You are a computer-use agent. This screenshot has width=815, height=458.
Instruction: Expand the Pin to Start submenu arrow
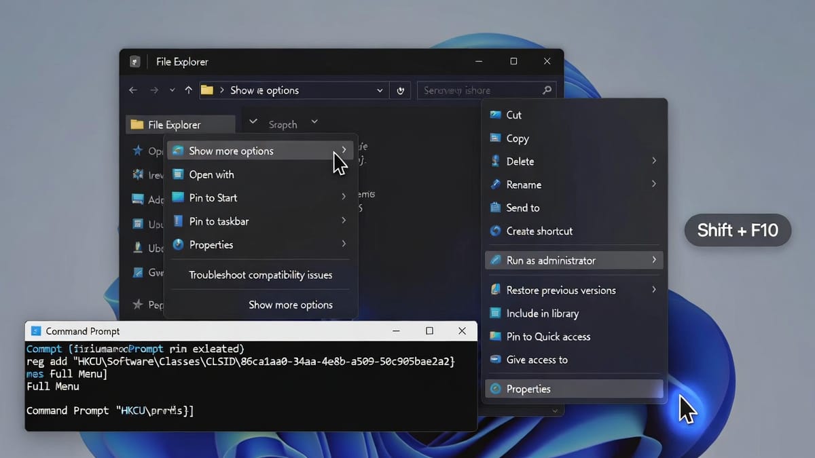click(344, 197)
